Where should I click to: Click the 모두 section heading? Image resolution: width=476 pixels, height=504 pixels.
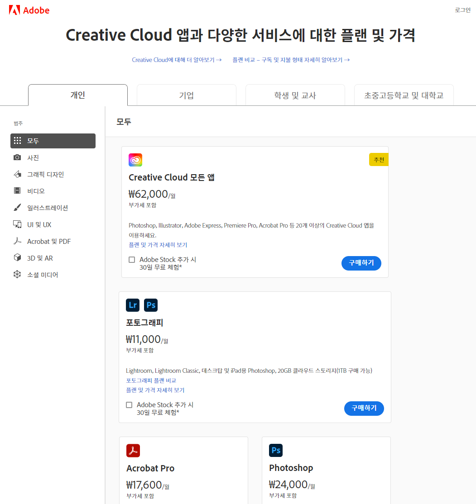(x=124, y=122)
